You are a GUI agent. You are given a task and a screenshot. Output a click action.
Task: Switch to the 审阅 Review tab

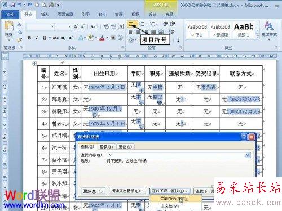pos(118,14)
